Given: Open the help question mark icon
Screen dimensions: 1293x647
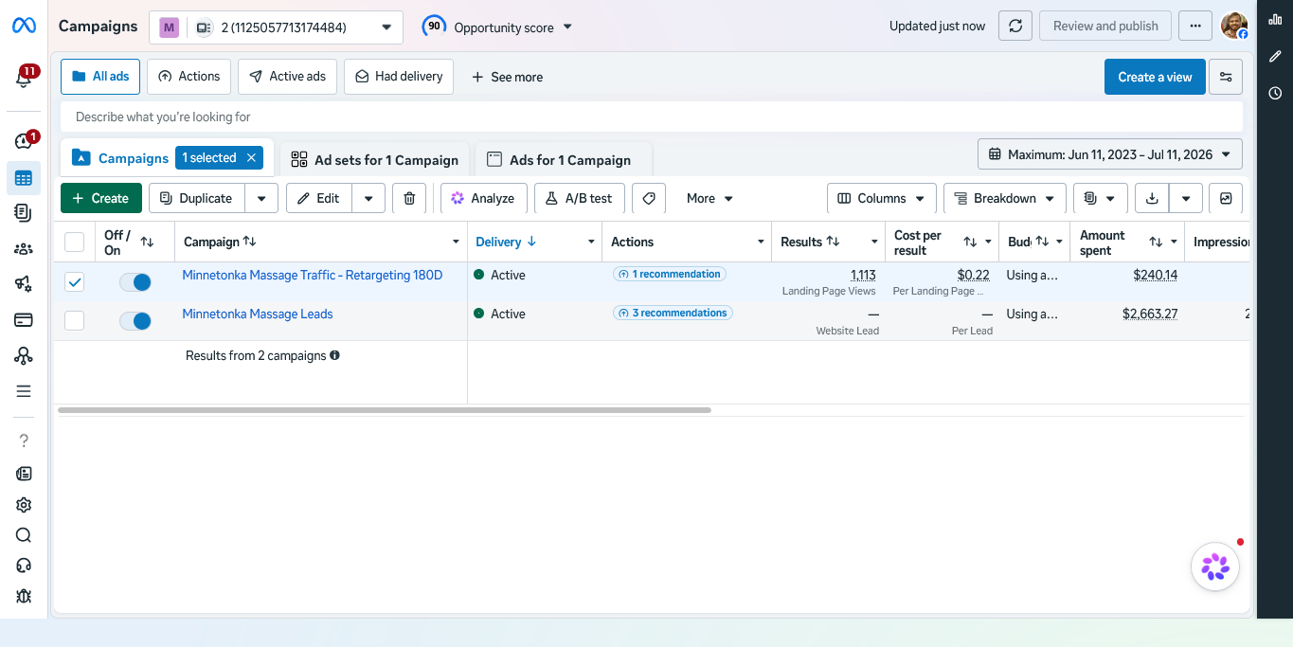Looking at the screenshot, I should [24, 440].
